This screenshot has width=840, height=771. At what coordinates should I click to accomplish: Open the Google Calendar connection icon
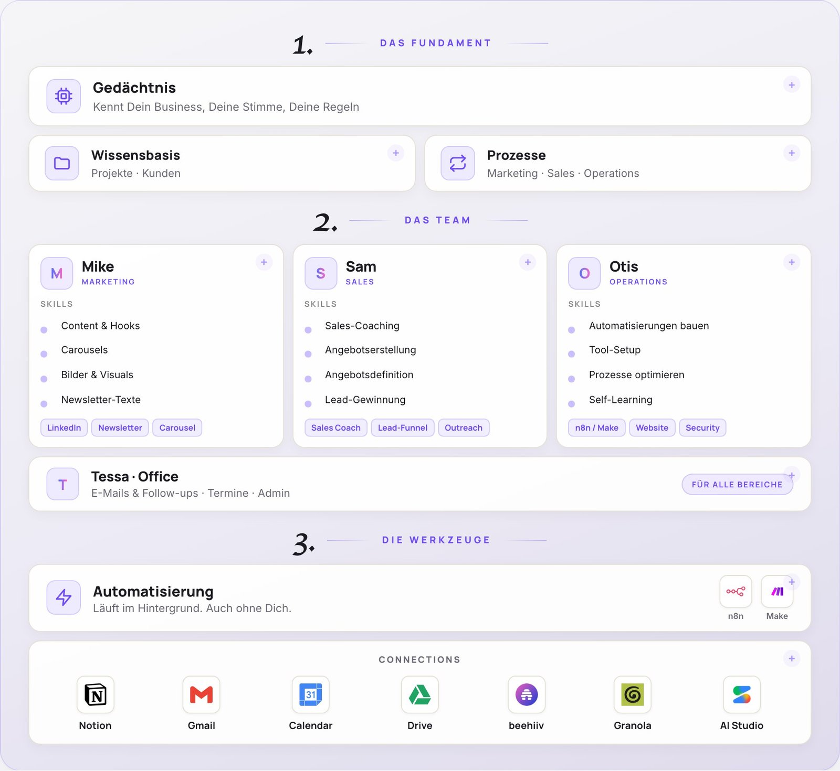coord(311,694)
